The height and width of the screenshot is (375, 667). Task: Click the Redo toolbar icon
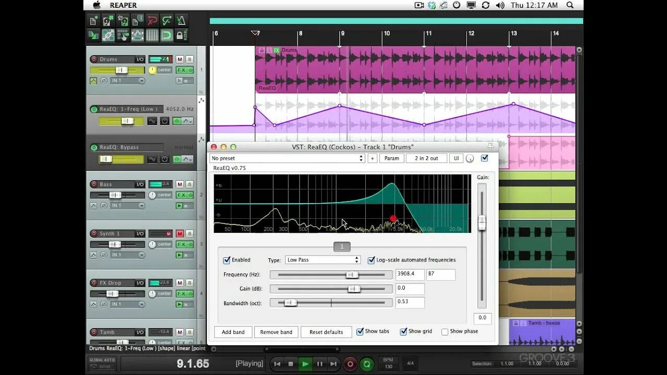(x=167, y=21)
